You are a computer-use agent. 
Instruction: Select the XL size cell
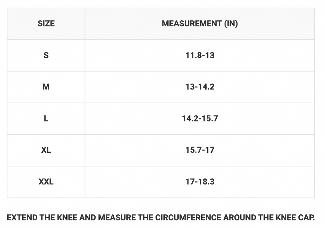(46, 150)
